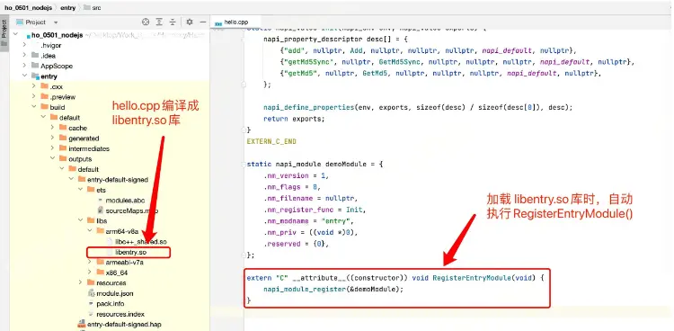Viewport: 674px width, 331px height.
Task: Click the x86_64 folder icon
Action: pos(100,272)
